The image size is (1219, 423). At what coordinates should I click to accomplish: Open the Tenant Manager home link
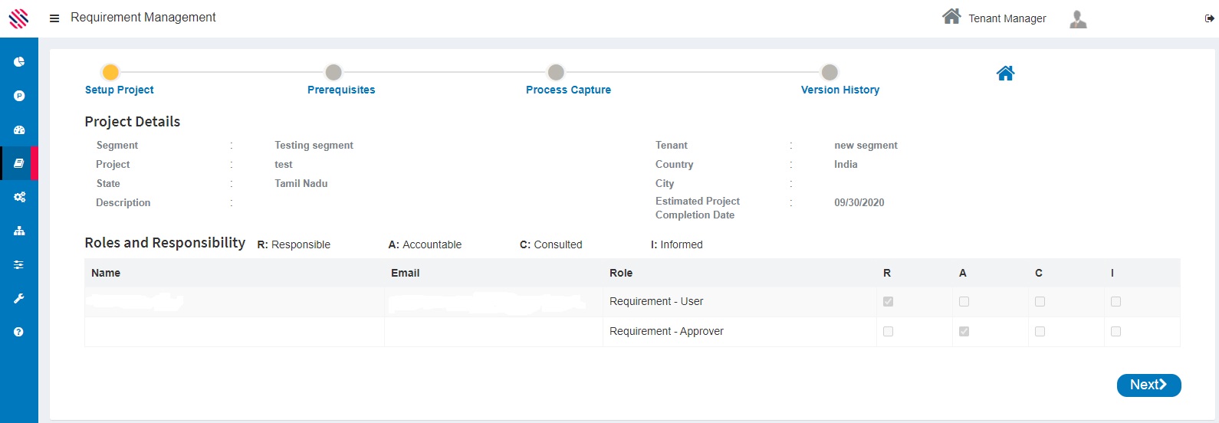pos(994,18)
